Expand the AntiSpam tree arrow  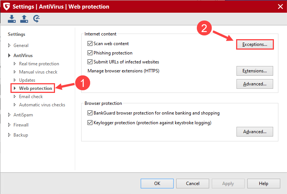pos(9,115)
